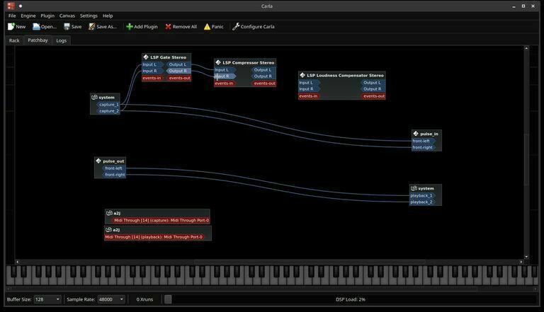This screenshot has width=544, height=312.
Task: Click the scroll-up arrow of canvas scrollbar
Action: [526, 48]
